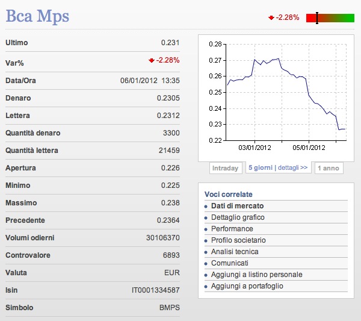Click the Bca Mps page title
The width and height of the screenshot is (361, 321).
pos(37,16)
